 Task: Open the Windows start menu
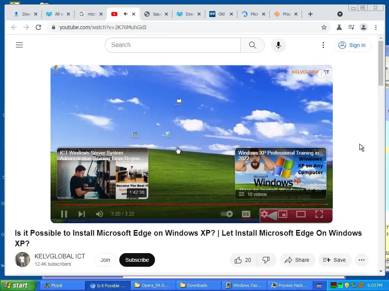18,285
